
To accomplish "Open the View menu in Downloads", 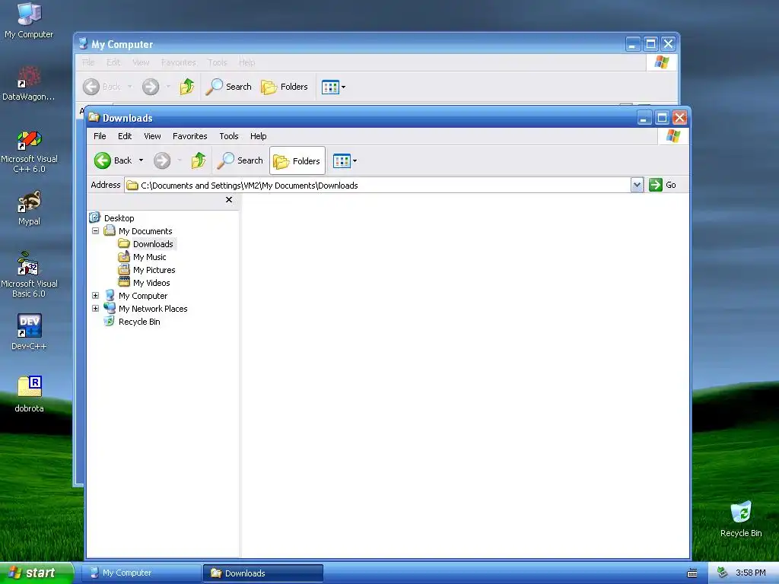I will point(152,136).
